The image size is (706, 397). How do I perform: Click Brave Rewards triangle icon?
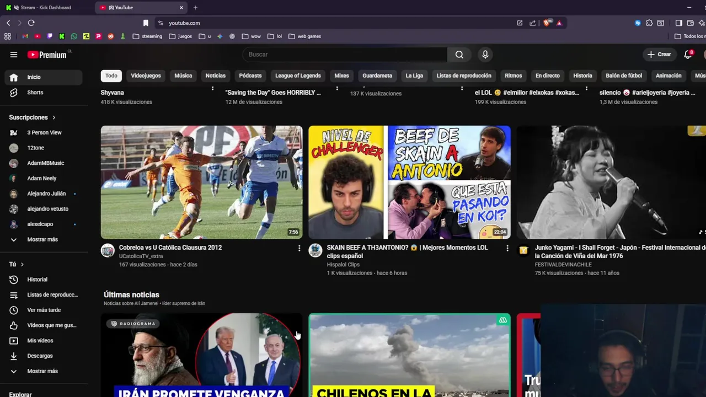click(559, 23)
